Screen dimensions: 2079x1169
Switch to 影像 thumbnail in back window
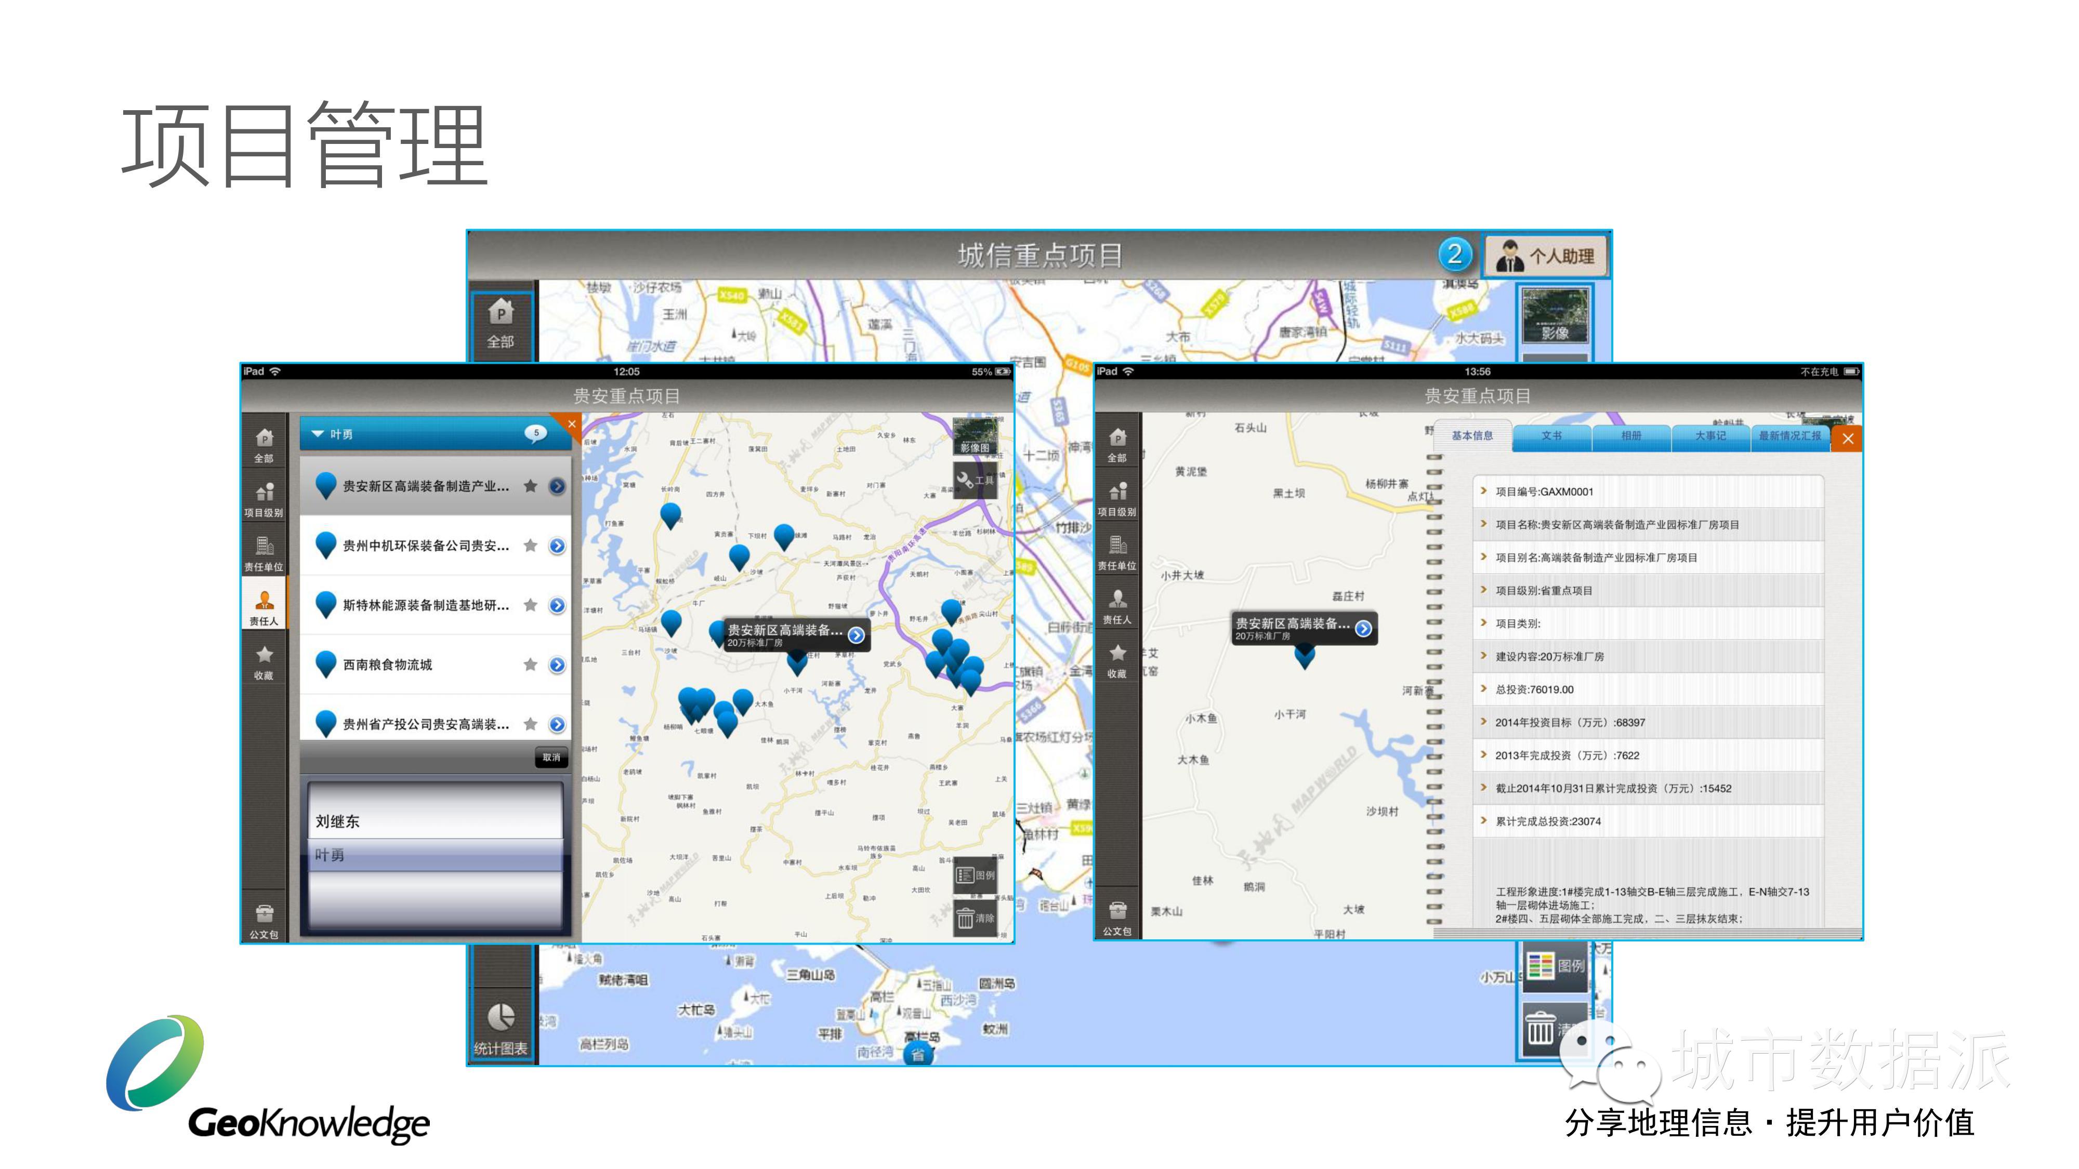(x=1555, y=315)
